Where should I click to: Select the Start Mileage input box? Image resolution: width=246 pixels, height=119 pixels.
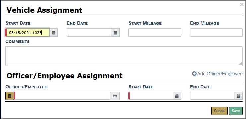[155, 33]
